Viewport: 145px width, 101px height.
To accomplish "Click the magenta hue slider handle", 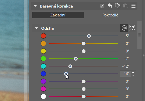I will coord(84,89).
